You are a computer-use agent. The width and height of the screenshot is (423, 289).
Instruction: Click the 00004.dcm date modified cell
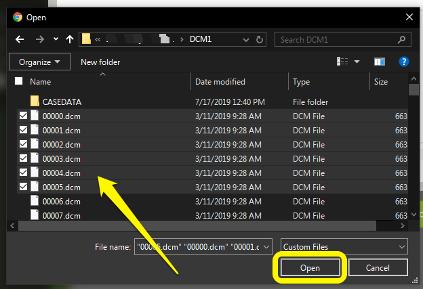coord(228,173)
